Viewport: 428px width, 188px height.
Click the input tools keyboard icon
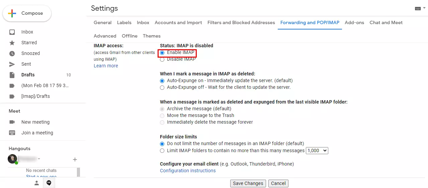click(418, 9)
